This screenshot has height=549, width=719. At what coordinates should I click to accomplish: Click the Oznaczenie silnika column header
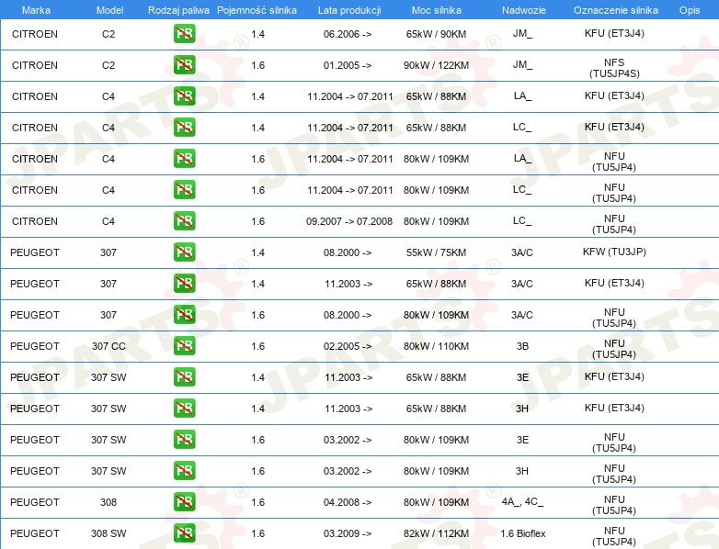coord(616,10)
